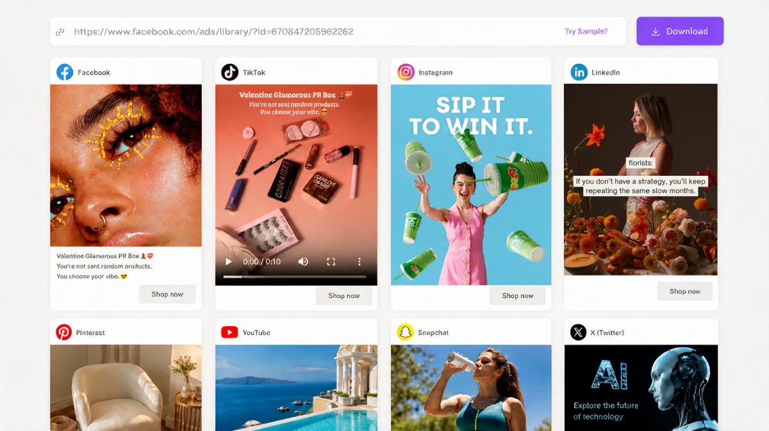Play the TikTok video ad
Image resolution: width=769 pixels, height=431 pixels.
point(228,262)
